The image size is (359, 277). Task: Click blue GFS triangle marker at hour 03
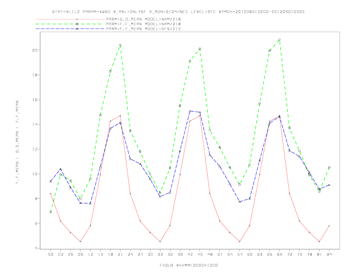60,169
